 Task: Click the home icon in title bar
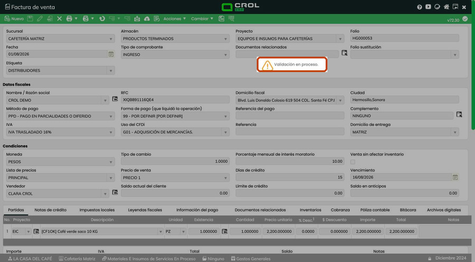tap(446, 7)
